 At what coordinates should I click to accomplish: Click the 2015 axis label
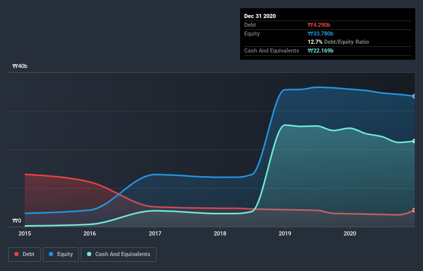pyautogui.click(x=25, y=233)
